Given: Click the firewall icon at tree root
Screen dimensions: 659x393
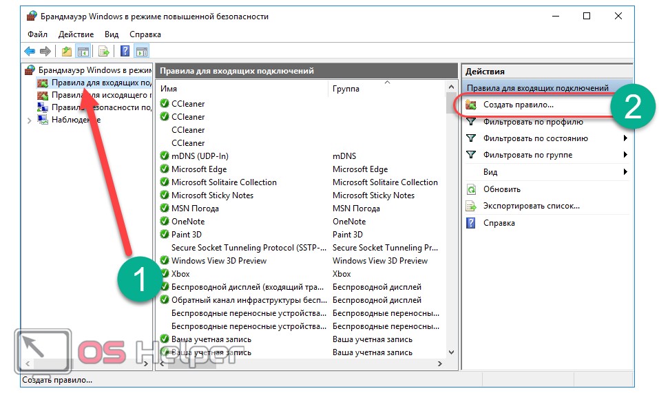Looking at the screenshot, I should click(30, 70).
